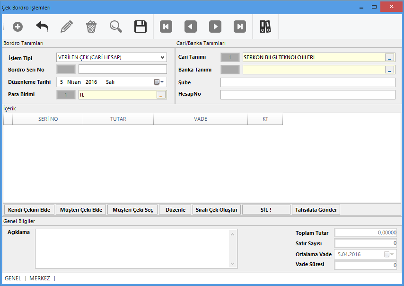The image size is (404, 286).
Task: Click the trash delete icon
Action: [x=91, y=27]
